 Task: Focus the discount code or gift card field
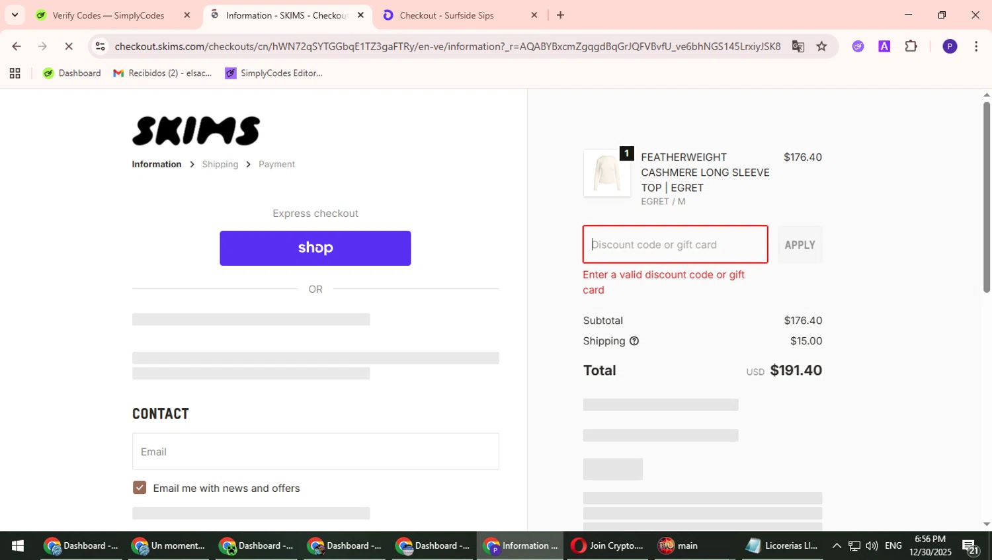coord(675,245)
